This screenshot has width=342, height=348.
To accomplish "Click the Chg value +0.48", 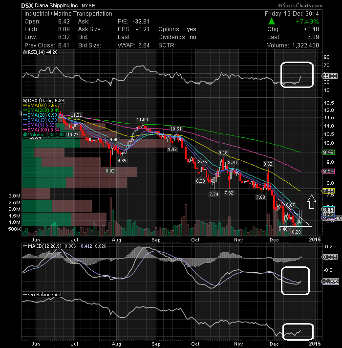I will point(311,29).
